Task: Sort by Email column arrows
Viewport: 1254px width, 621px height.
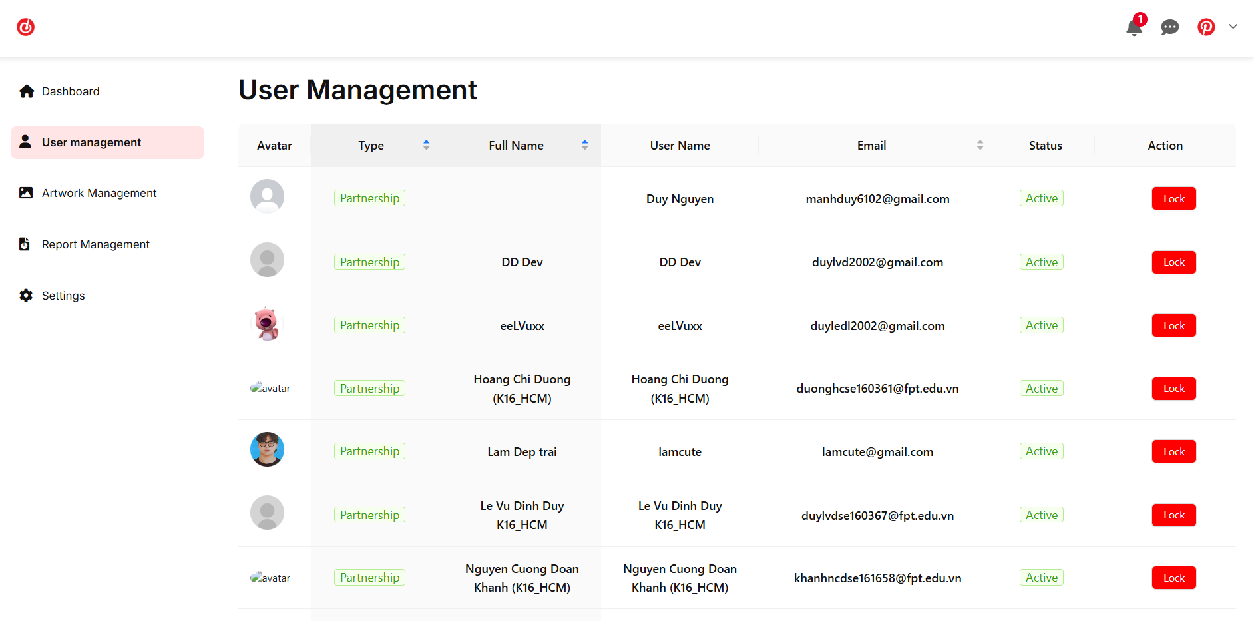Action: (980, 145)
